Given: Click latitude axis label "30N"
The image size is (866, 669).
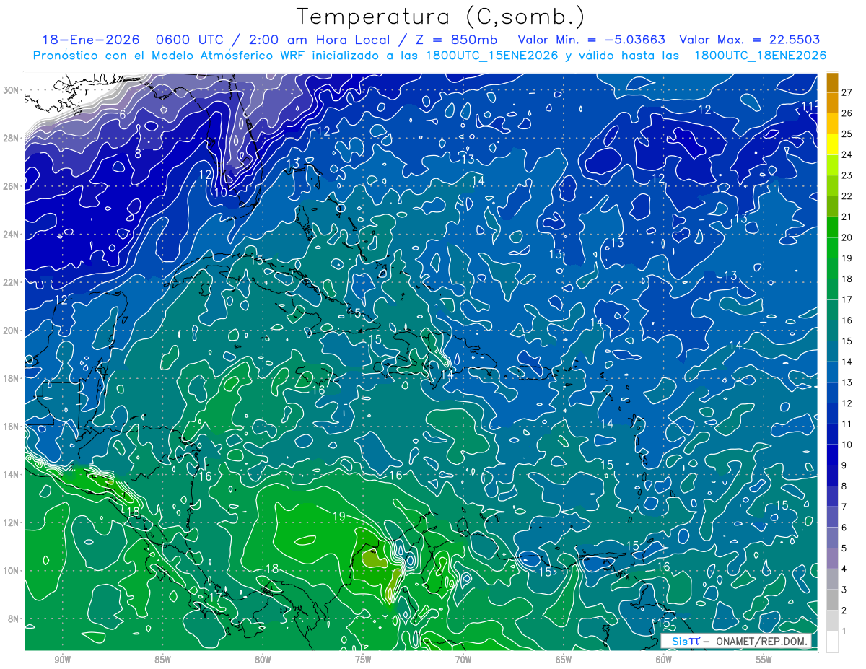Looking at the screenshot, I should click(x=12, y=89).
